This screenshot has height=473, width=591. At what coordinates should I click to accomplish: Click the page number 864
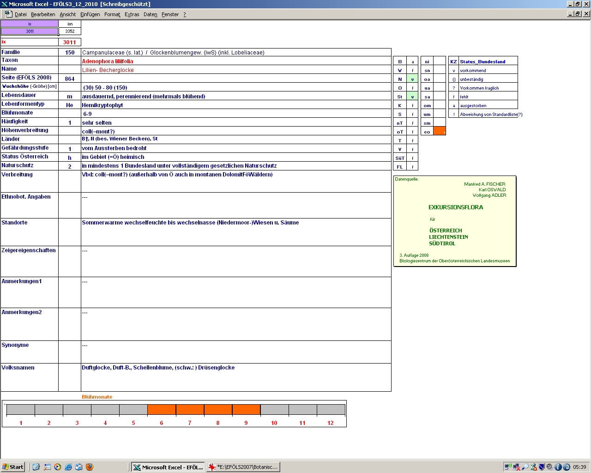click(70, 79)
